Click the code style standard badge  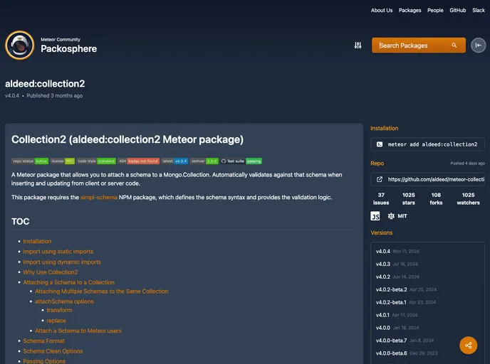click(x=96, y=161)
